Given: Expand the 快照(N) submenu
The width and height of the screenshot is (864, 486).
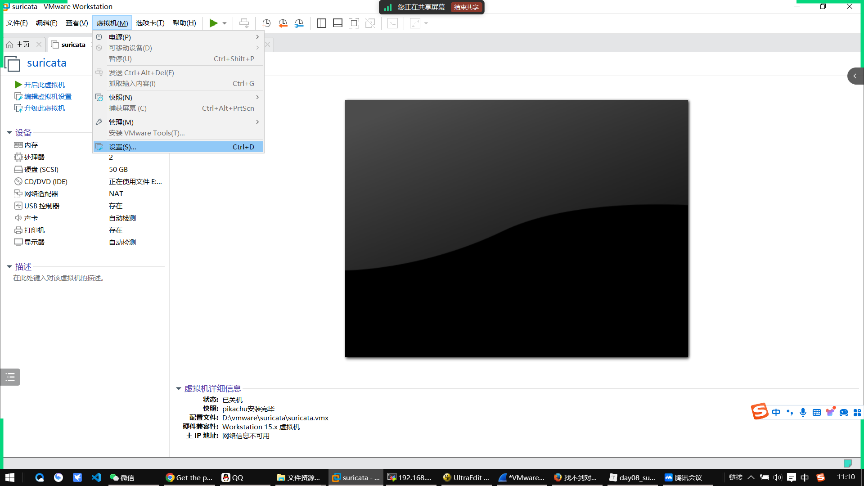Looking at the screenshot, I should [178, 97].
